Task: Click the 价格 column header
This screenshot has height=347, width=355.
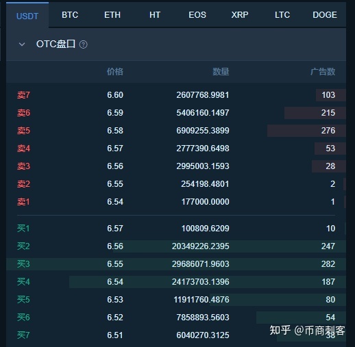Action: point(115,72)
